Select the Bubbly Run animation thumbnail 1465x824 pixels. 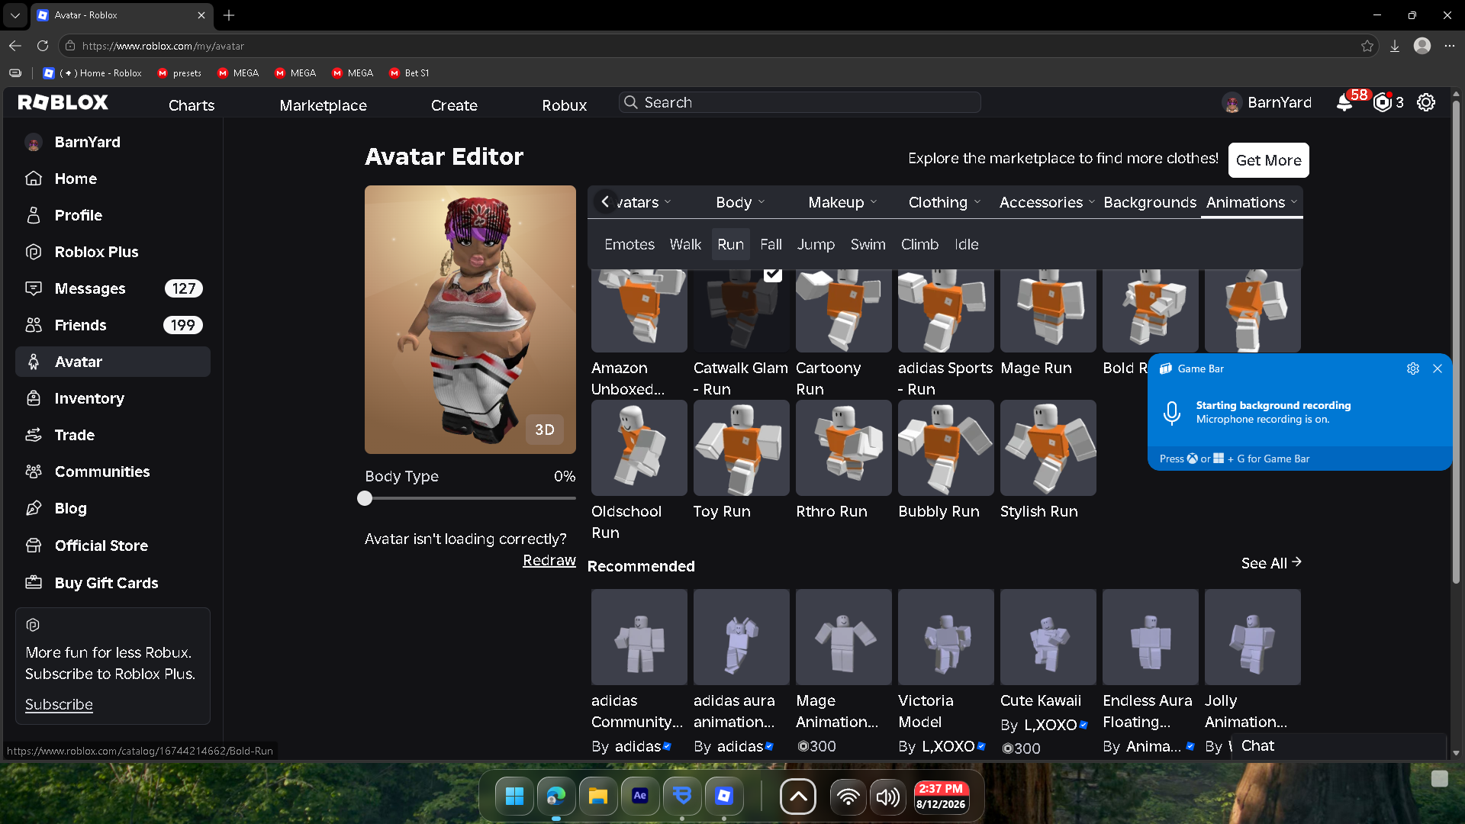[946, 448]
